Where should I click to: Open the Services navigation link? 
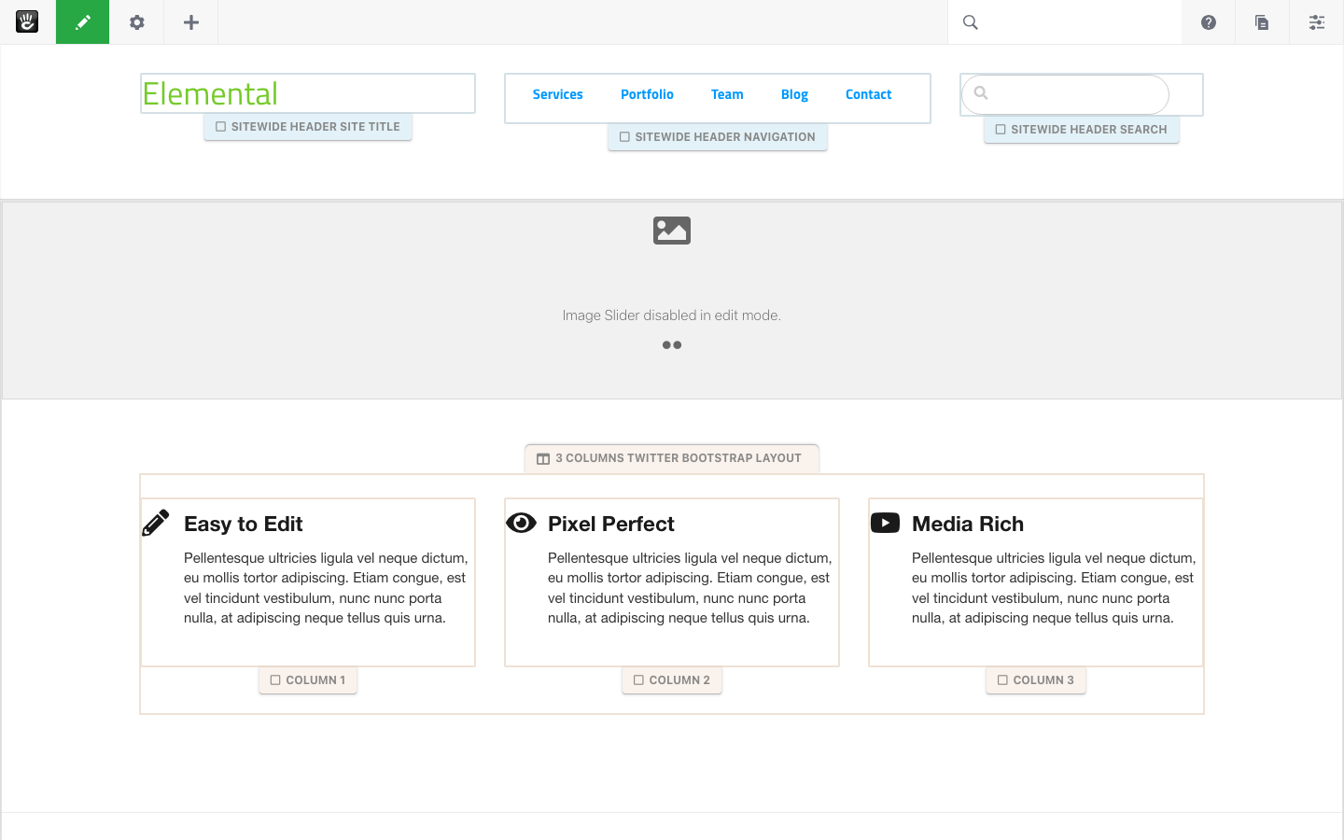(558, 94)
